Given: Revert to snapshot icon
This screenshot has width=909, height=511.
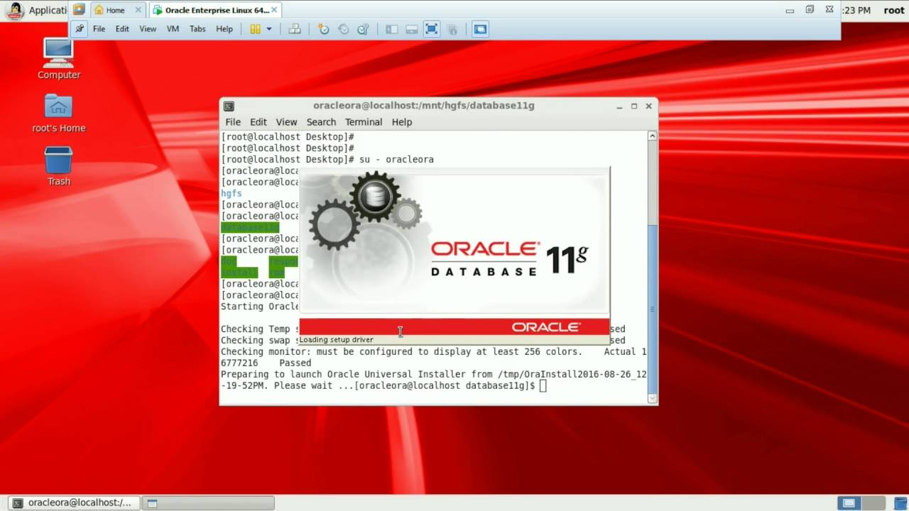Looking at the screenshot, I should click(344, 29).
